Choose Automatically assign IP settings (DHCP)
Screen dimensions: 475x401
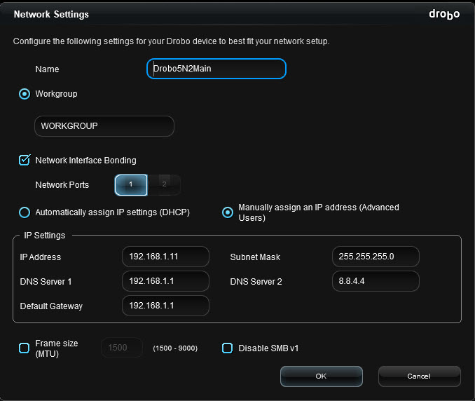tap(25, 212)
